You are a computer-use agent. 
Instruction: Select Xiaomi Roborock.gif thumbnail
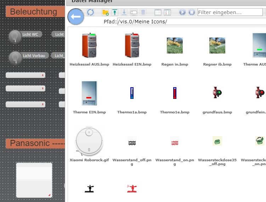point(89,141)
